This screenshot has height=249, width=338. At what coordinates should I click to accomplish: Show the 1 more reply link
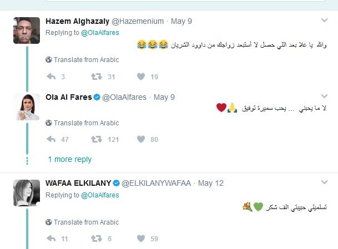click(x=69, y=159)
